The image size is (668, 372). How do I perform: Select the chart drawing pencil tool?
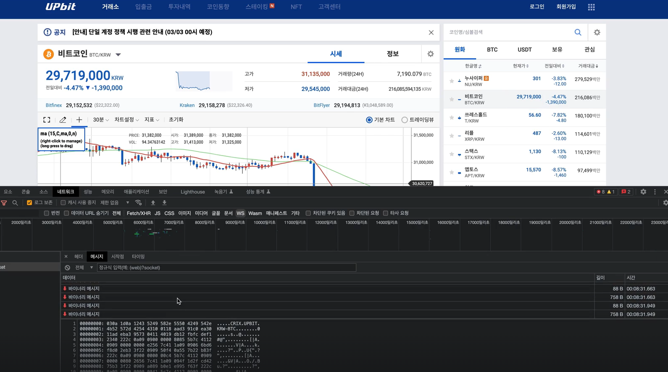point(63,120)
